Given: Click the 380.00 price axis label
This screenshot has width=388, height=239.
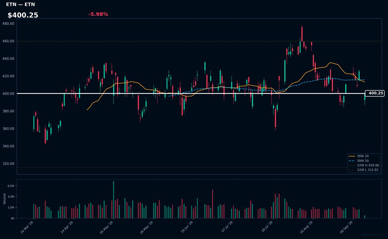Looking at the screenshot, I should click(x=8, y=111).
